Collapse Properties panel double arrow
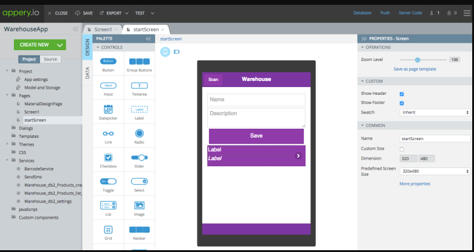474x252 pixels. coord(364,39)
